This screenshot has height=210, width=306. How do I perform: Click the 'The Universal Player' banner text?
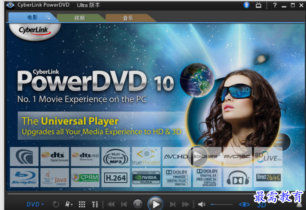tap(70, 121)
